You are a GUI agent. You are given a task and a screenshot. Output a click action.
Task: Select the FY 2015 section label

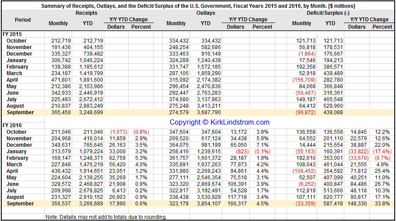pyautogui.click(x=12, y=34)
